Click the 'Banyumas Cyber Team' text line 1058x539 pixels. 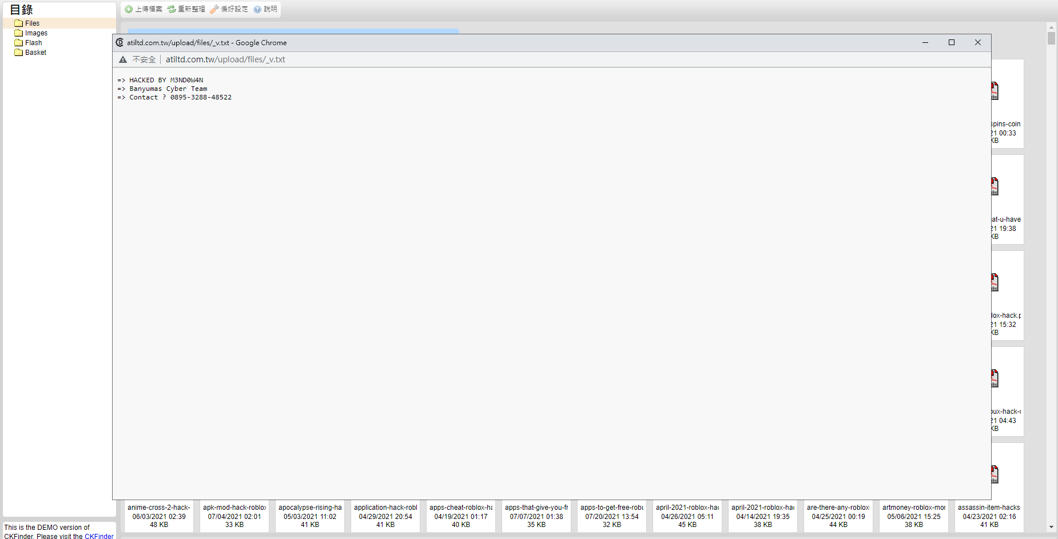point(162,89)
